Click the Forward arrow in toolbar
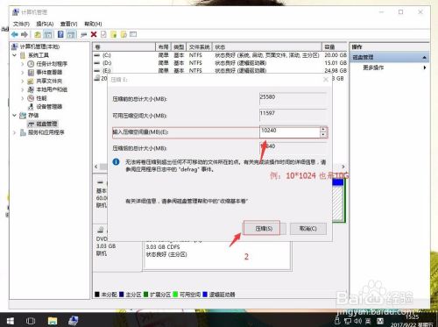The width and height of the screenshot is (438, 327). [25, 34]
